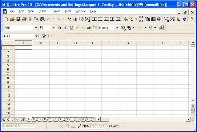This screenshot has height=132, width=197.
Task: Sort data with the A-Z sort icon
Action: pos(141,19)
